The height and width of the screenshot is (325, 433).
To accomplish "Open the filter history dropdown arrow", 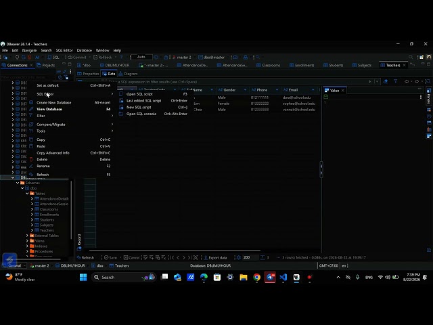I will pyautogui.click(x=377, y=81).
